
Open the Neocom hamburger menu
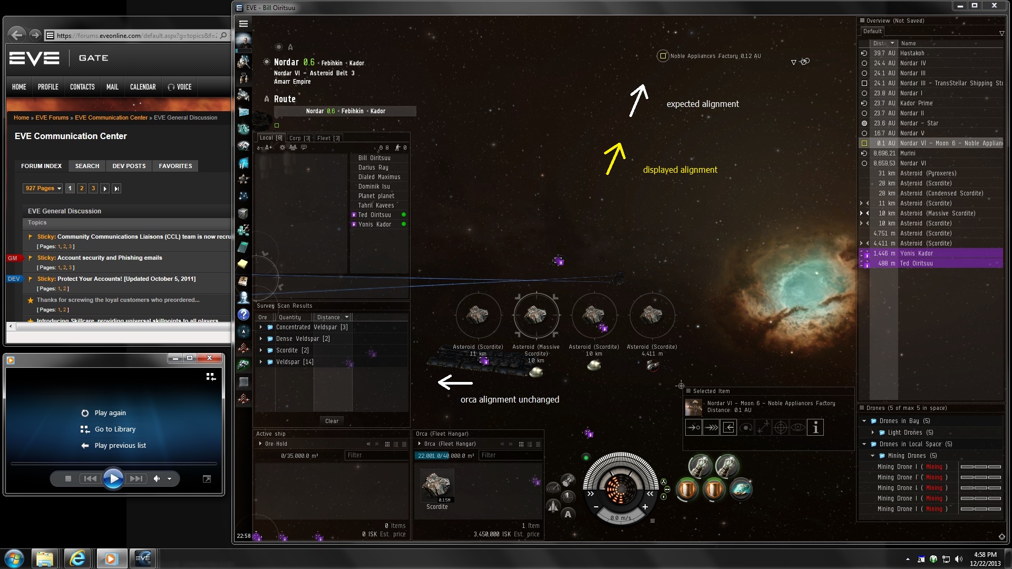(x=243, y=24)
